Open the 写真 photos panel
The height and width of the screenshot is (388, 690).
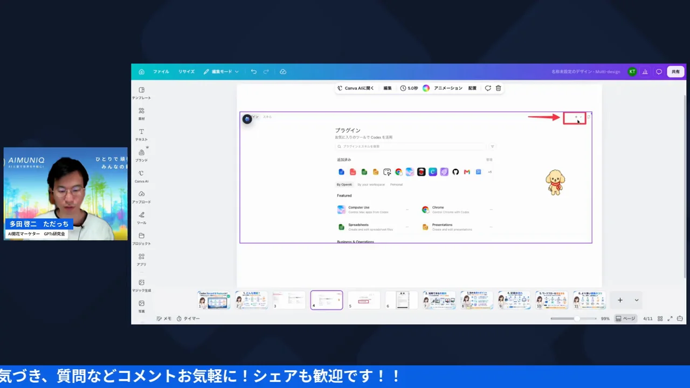click(x=141, y=306)
